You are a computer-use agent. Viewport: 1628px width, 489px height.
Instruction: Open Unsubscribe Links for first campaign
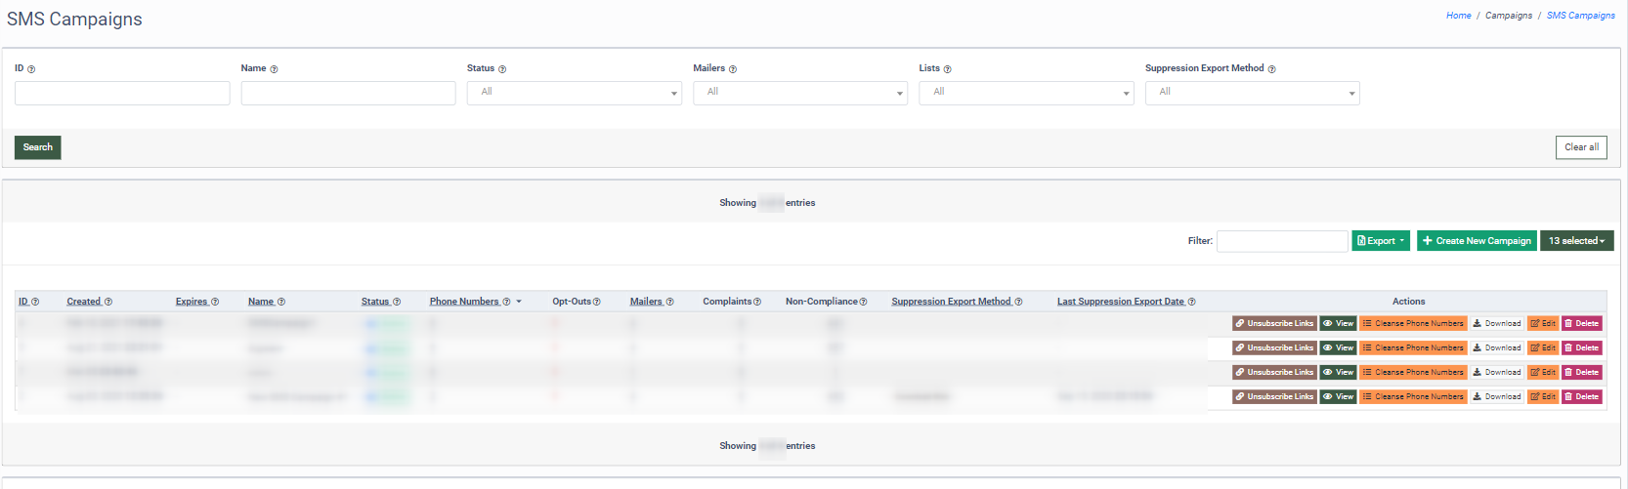click(1274, 323)
